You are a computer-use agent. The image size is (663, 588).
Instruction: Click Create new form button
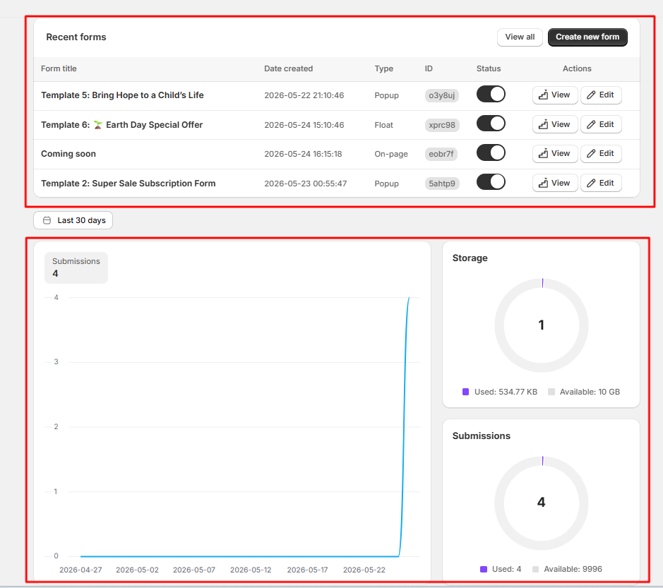pos(587,37)
